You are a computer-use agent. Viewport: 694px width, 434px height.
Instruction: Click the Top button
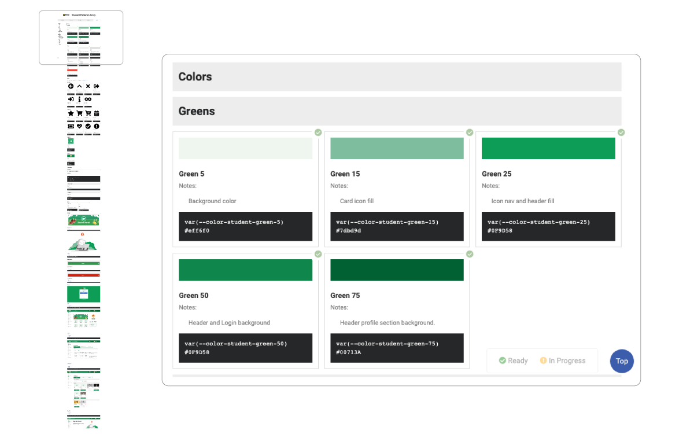[x=622, y=361]
